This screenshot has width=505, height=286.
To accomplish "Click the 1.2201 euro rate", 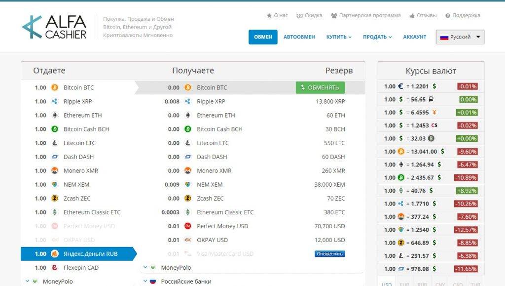I will 420,86.
